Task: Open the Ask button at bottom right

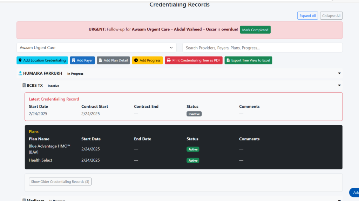Action: pos(355,193)
